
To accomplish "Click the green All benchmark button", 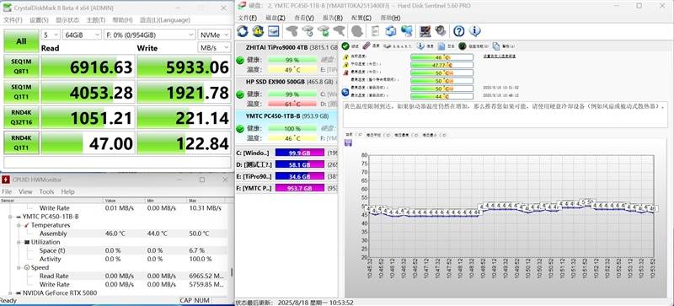I will click(x=21, y=41).
